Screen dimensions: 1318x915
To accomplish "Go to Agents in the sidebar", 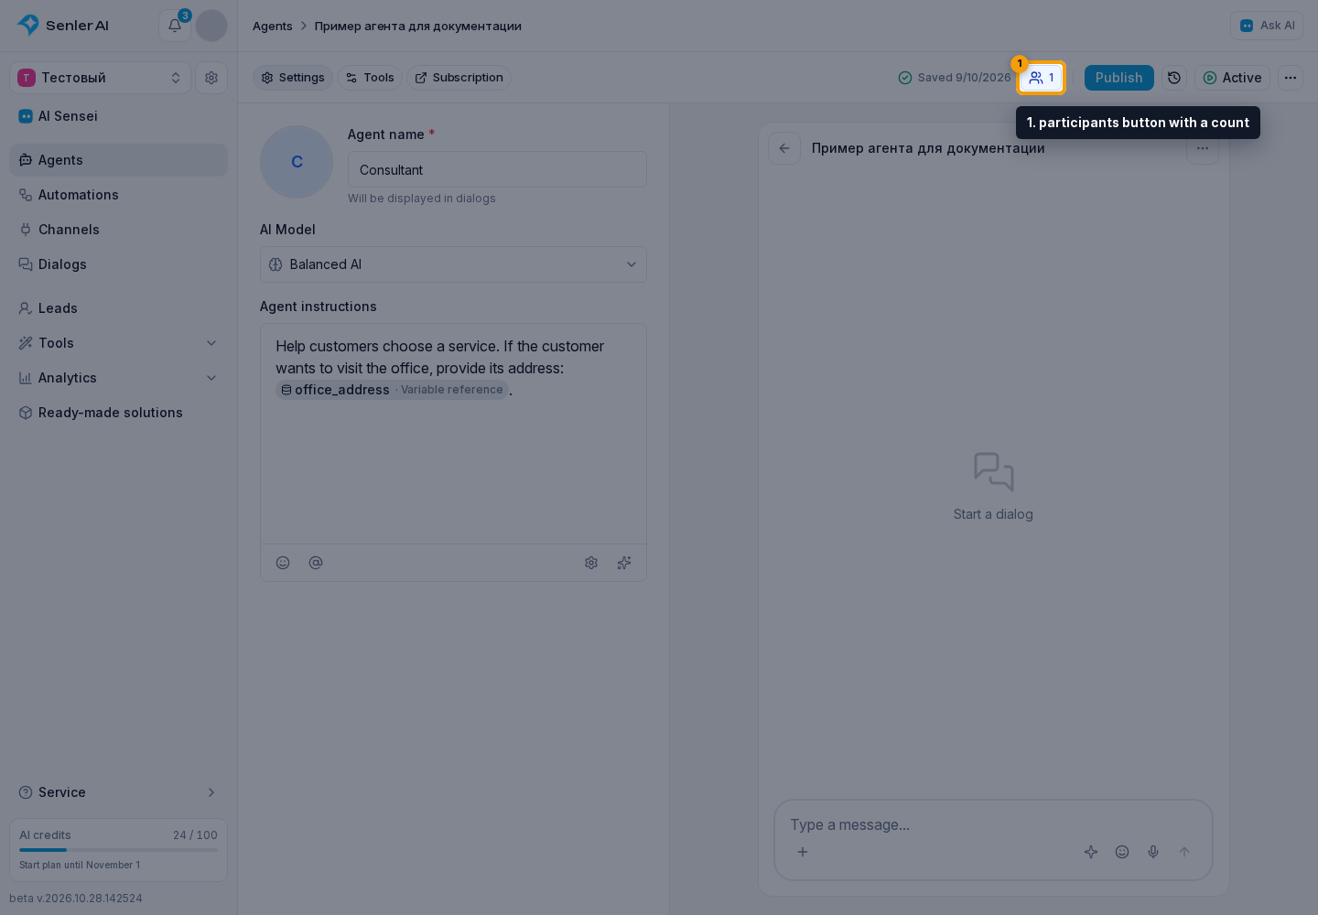I will point(118,160).
